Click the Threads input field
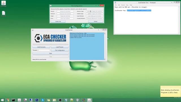The image size is (181, 102). pyautogui.click(x=44, y=50)
